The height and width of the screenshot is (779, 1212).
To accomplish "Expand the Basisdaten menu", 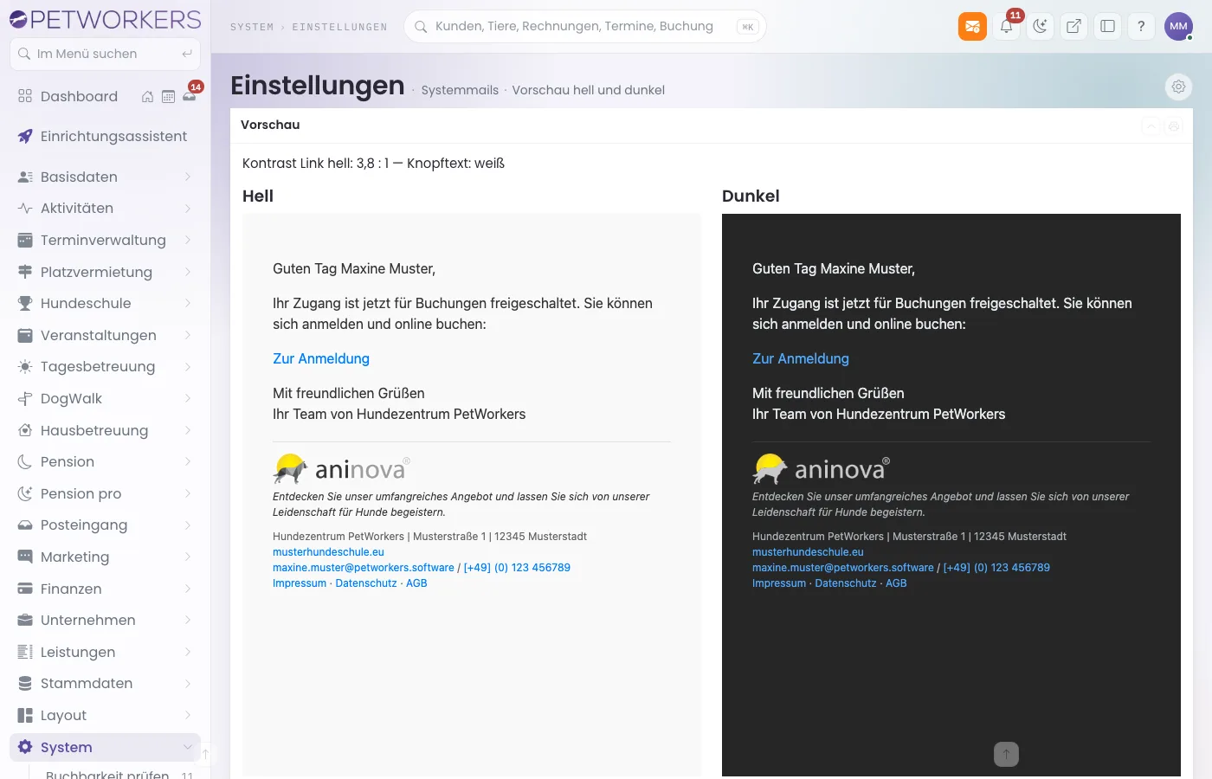I will pyautogui.click(x=105, y=177).
